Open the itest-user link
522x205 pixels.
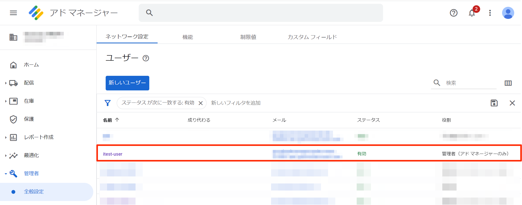112,154
